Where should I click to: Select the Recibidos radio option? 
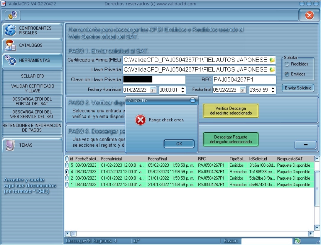click(x=287, y=64)
